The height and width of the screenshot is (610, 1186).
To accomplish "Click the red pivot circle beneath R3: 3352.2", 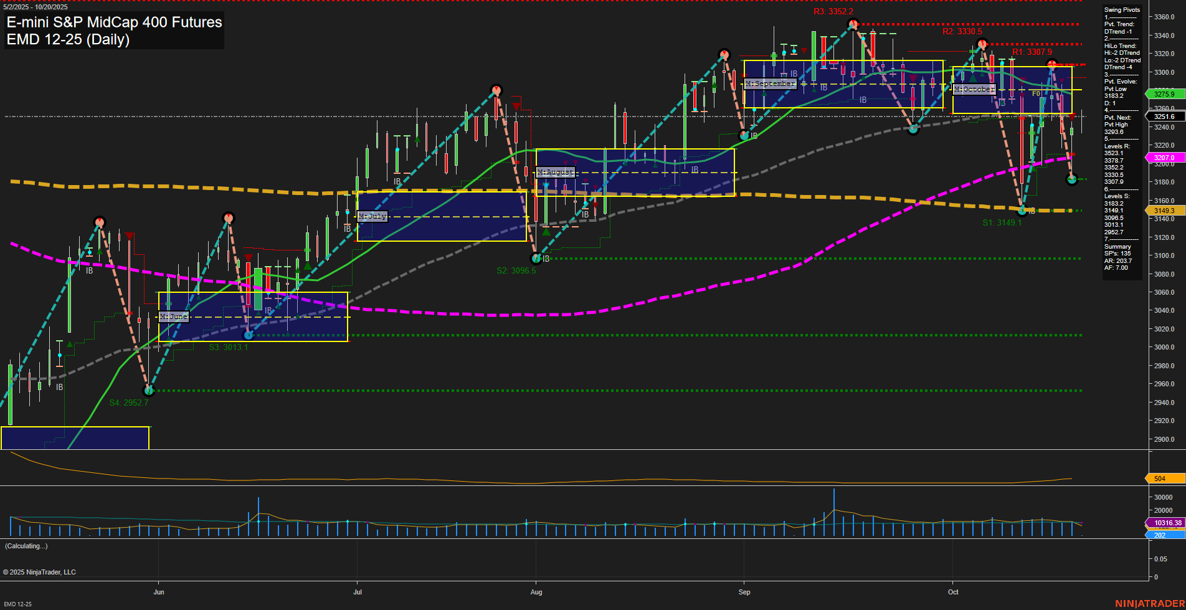I will click(x=852, y=24).
